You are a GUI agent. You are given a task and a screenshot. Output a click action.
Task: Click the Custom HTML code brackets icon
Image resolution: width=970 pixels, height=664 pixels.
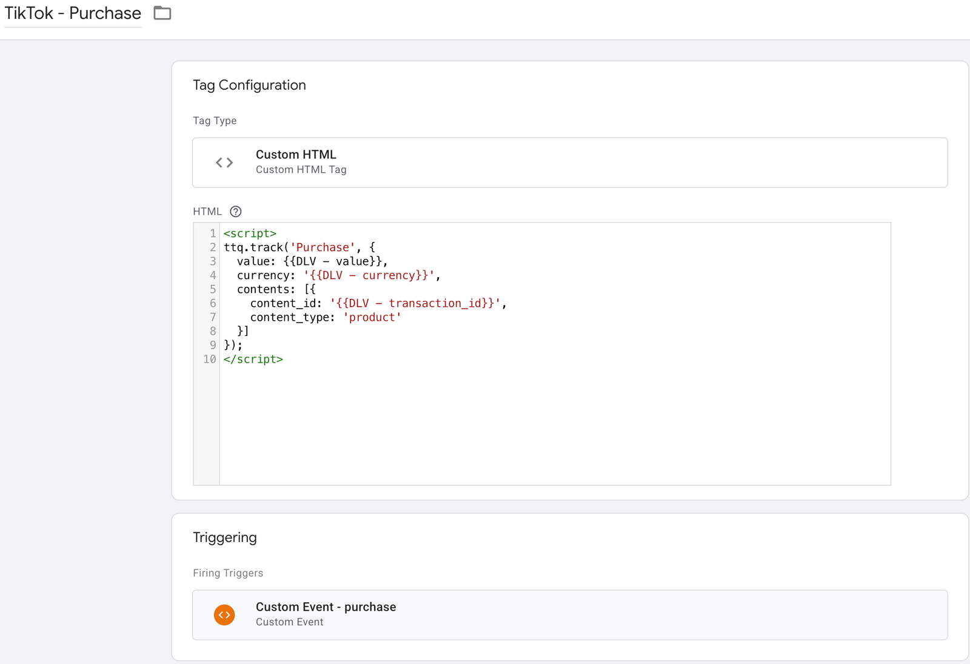click(x=224, y=163)
